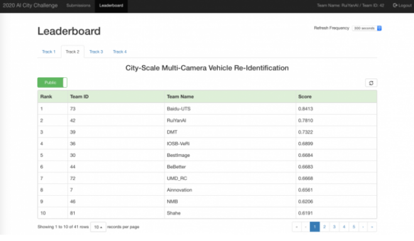Click the City-Scale Multi-Camera Vehicle Re-Identification heading

(207, 68)
